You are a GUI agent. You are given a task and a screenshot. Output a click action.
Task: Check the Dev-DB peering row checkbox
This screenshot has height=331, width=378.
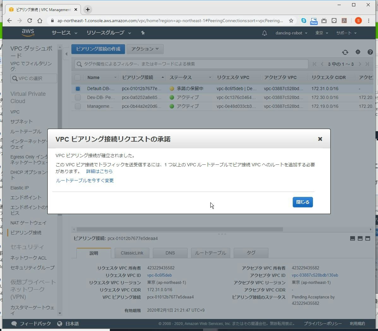(78, 97)
